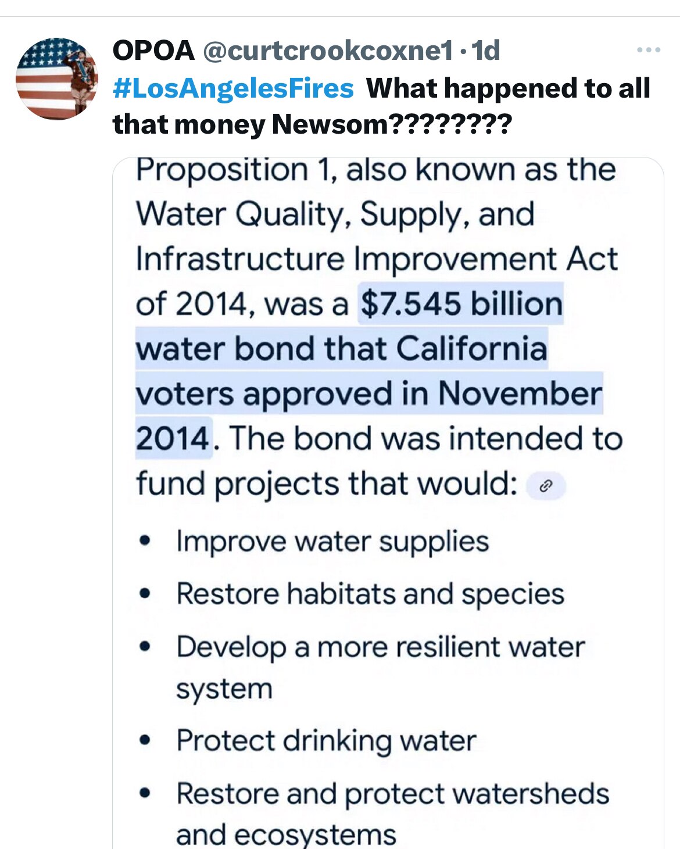The height and width of the screenshot is (849, 680).
Task: Click the OPOA display name
Action: click(x=153, y=51)
